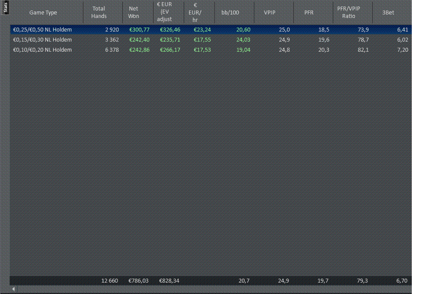
Task: Click summary EV adjusted €828,34
Action: pyautogui.click(x=169, y=280)
